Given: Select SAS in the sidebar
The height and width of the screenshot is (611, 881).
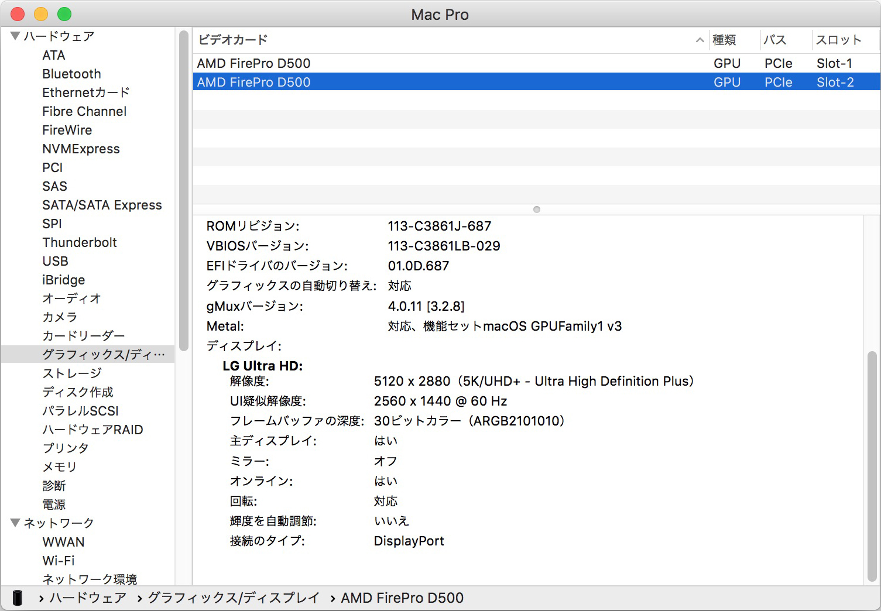Looking at the screenshot, I should point(54,186).
